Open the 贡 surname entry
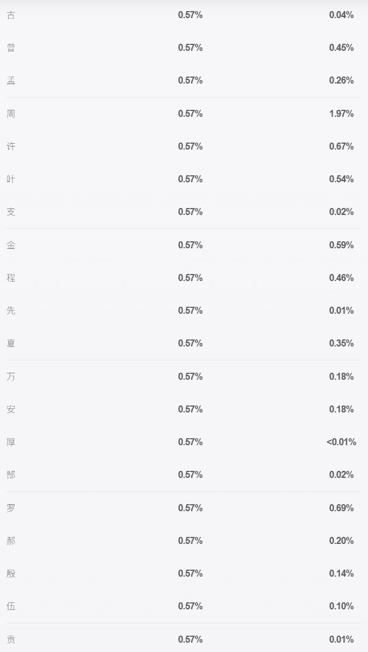The width and height of the screenshot is (368, 652). pyautogui.click(x=11, y=639)
